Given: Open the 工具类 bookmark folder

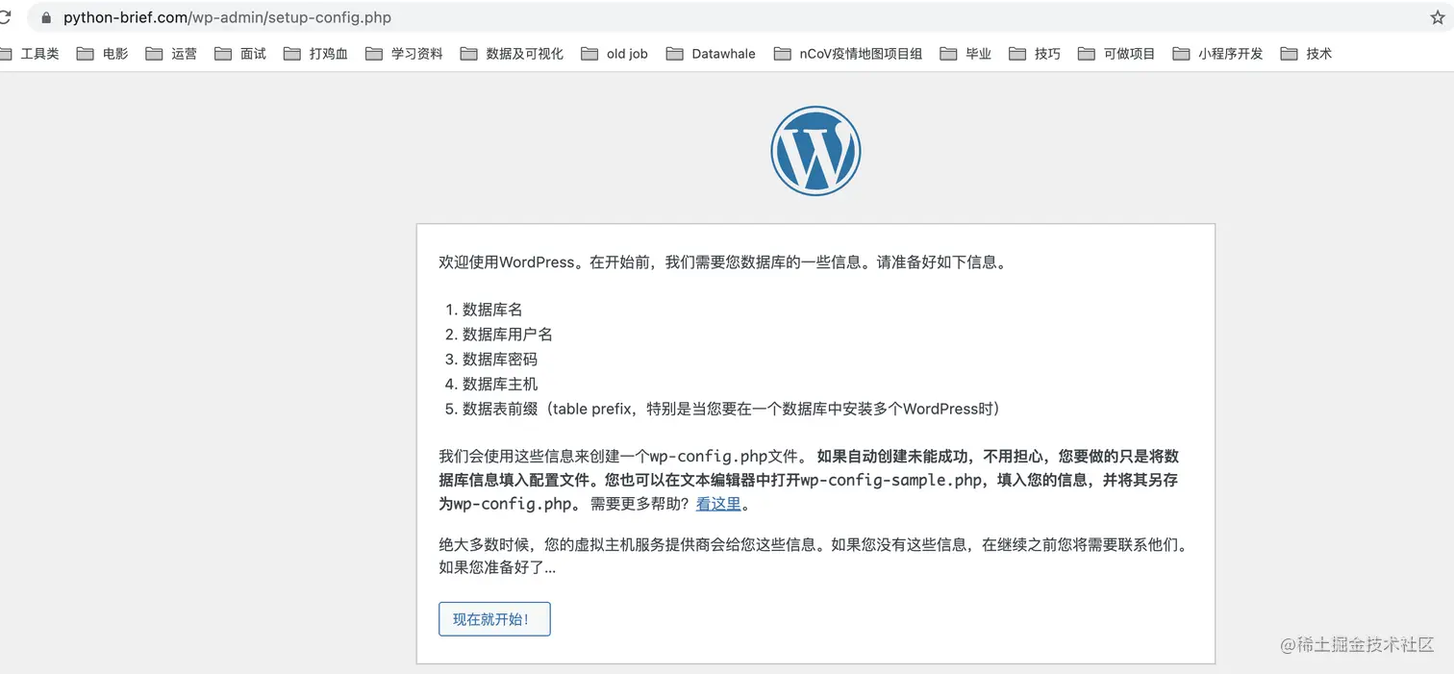Looking at the screenshot, I should pyautogui.click(x=30, y=54).
